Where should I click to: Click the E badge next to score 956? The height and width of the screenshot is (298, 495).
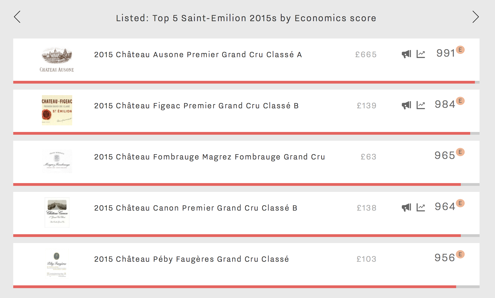pyautogui.click(x=460, y=254)
